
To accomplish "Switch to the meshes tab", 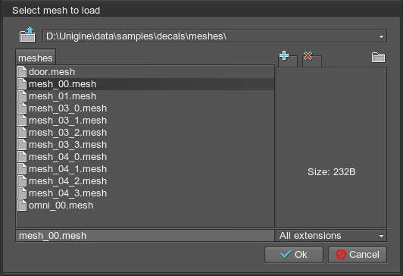I will (36, 58).
